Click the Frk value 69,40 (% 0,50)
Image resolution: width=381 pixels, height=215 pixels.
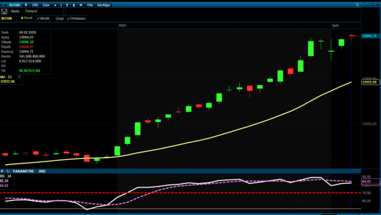click(30, 71)
